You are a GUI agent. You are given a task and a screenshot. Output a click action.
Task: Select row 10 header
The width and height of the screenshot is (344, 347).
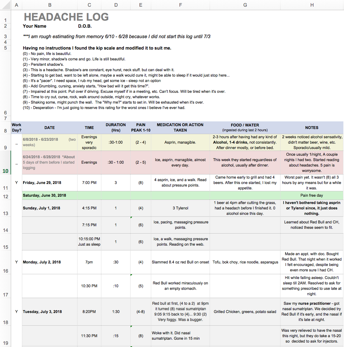pyautogui.click(x=5, y=163)
